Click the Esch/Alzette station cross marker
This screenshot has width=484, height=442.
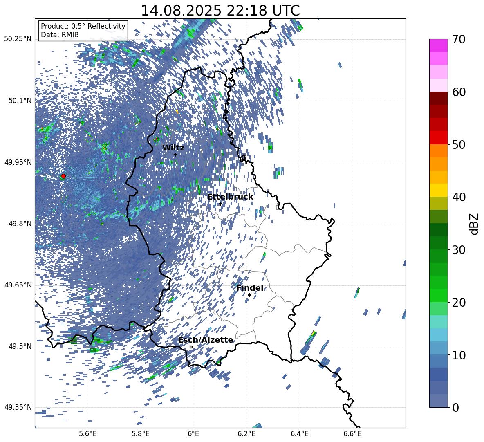[191, 347]
